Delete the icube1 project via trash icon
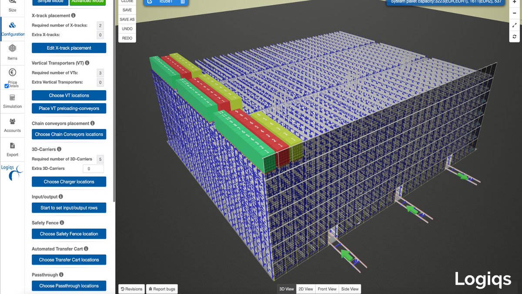The image size is (522, 294). pos(183,1)
